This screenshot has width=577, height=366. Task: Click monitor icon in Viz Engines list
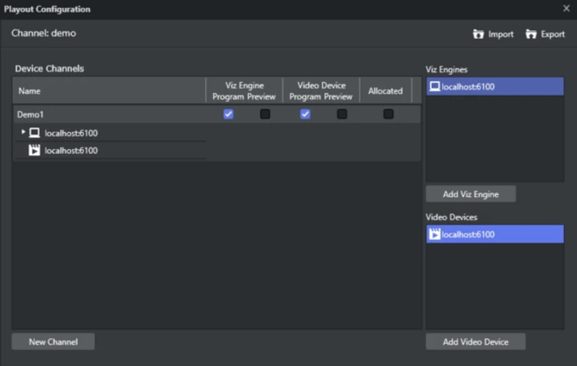click(435, 87)
